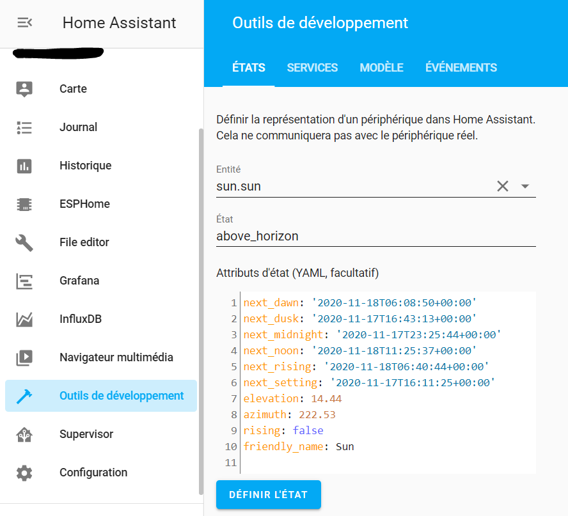Open the Grafana sidebar icon
The image size is (568, 516).
[24, 281]
